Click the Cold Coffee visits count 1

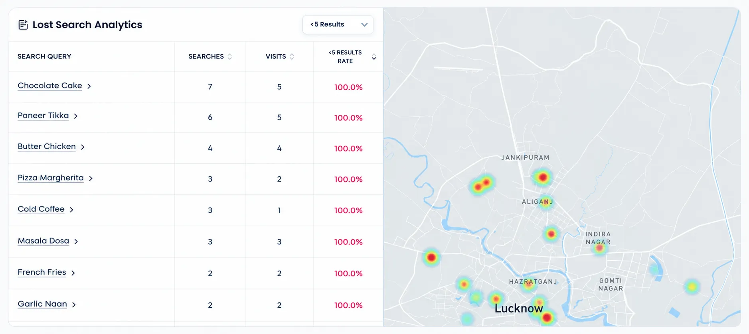point(279,210)
